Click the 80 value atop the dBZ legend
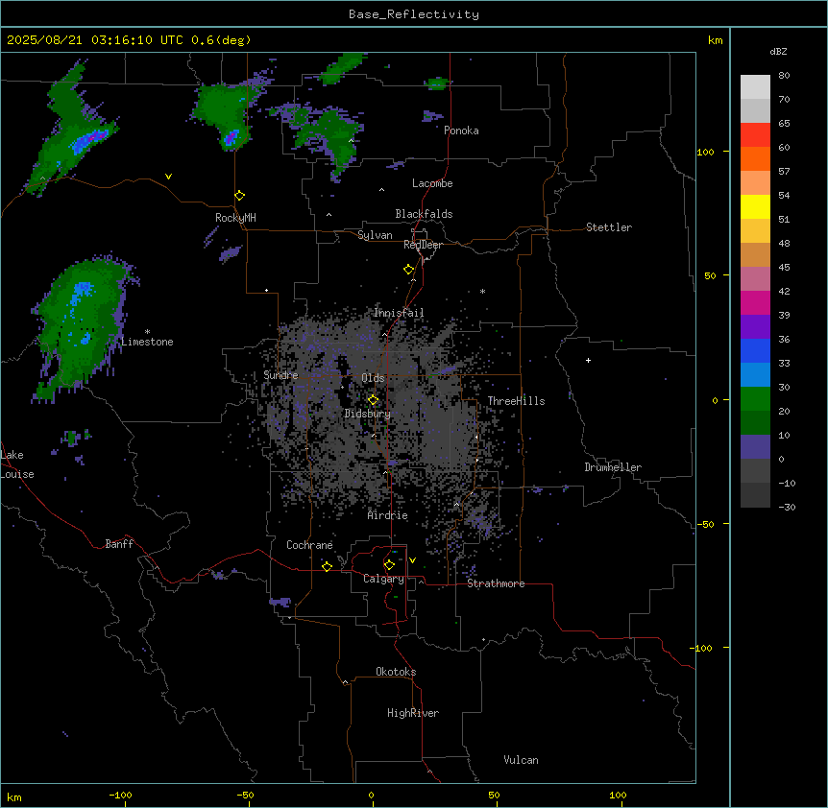The width and height of the screenshot is (828, 808). pos(784,76)
